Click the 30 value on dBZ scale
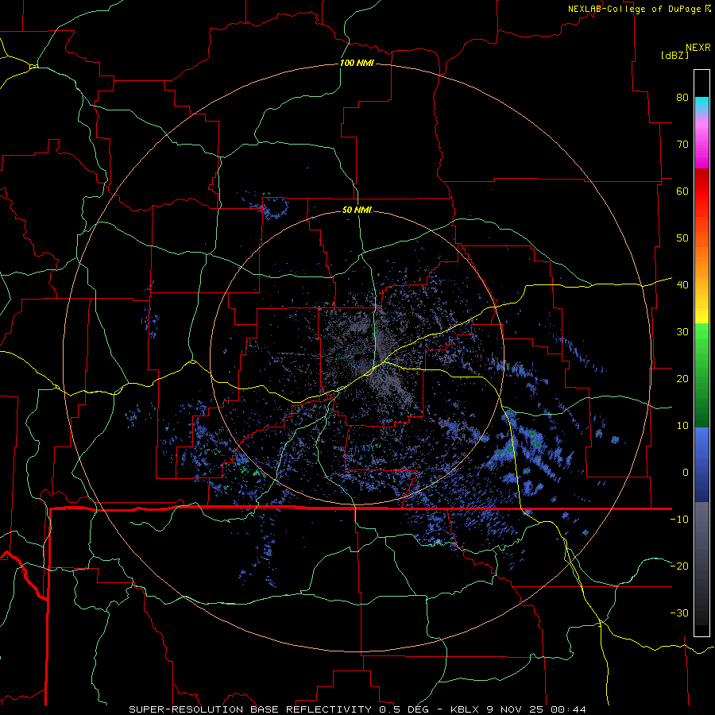Image resolution: width=715 pixels, height=715 pixels. 682,331
